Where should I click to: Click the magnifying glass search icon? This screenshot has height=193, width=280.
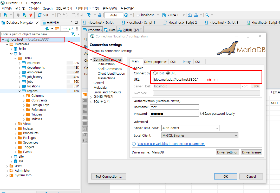(x=207, y=15)
